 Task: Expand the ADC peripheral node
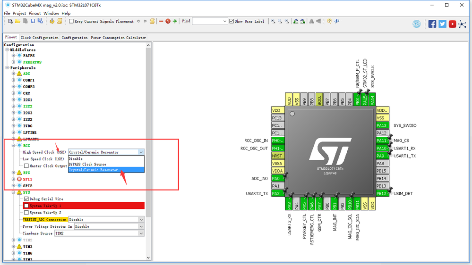click(x=13, y=74)
